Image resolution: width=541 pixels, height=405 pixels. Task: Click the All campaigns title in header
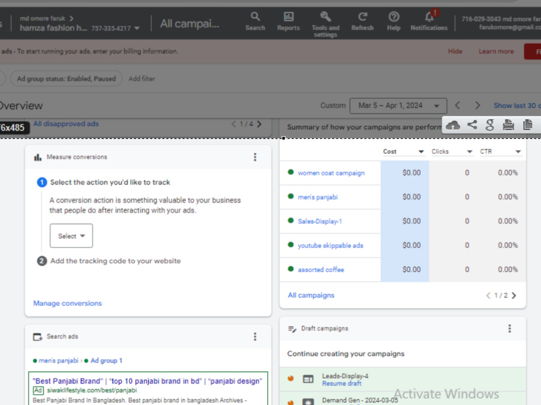189,23
